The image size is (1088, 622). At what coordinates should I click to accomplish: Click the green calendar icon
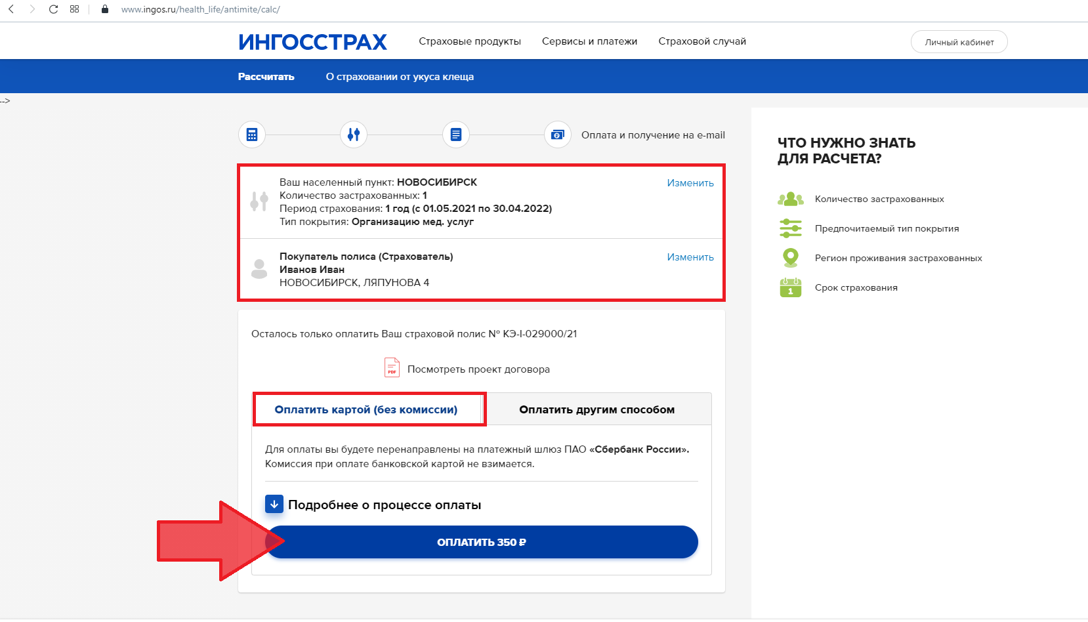tap(791, 287)
